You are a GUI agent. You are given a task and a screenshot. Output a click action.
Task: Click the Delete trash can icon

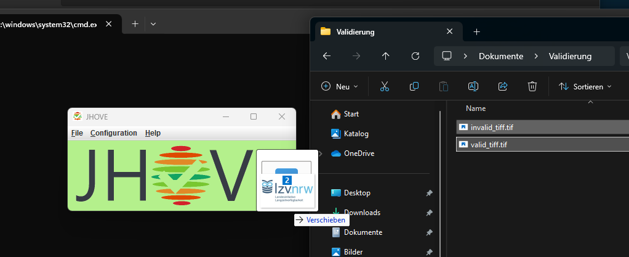pyautogui.click(x=532, y=87)
